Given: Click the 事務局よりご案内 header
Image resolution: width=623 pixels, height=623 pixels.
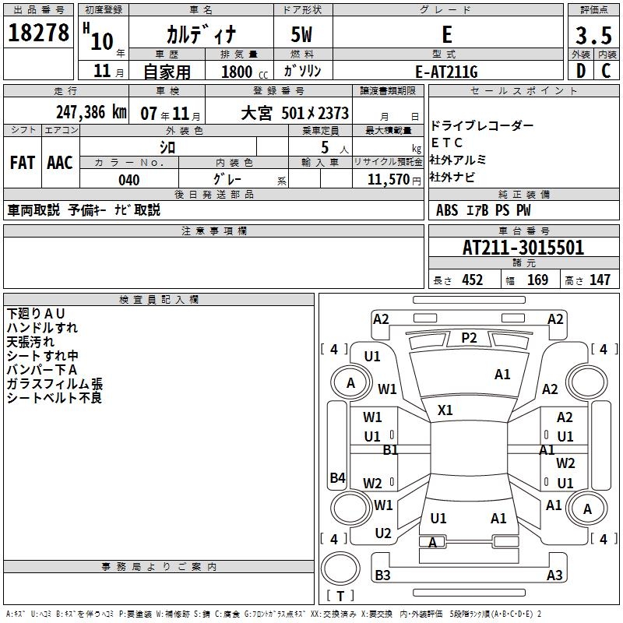Looking at the screenshot, I should point(159,567).
